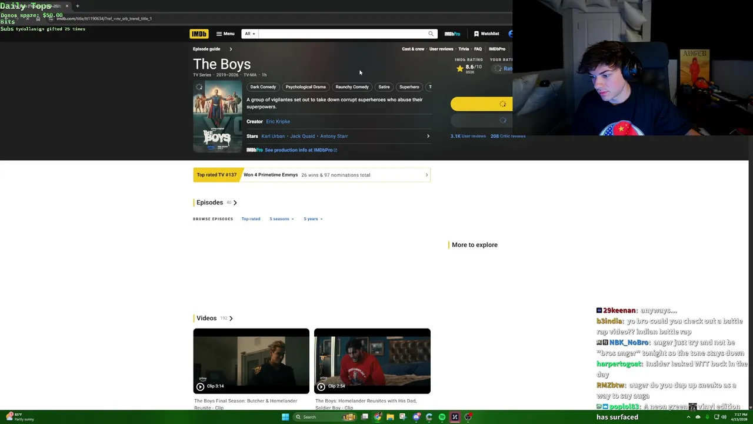753x424 pixels.
Task: Open a new browser tab
Action: 77,6
